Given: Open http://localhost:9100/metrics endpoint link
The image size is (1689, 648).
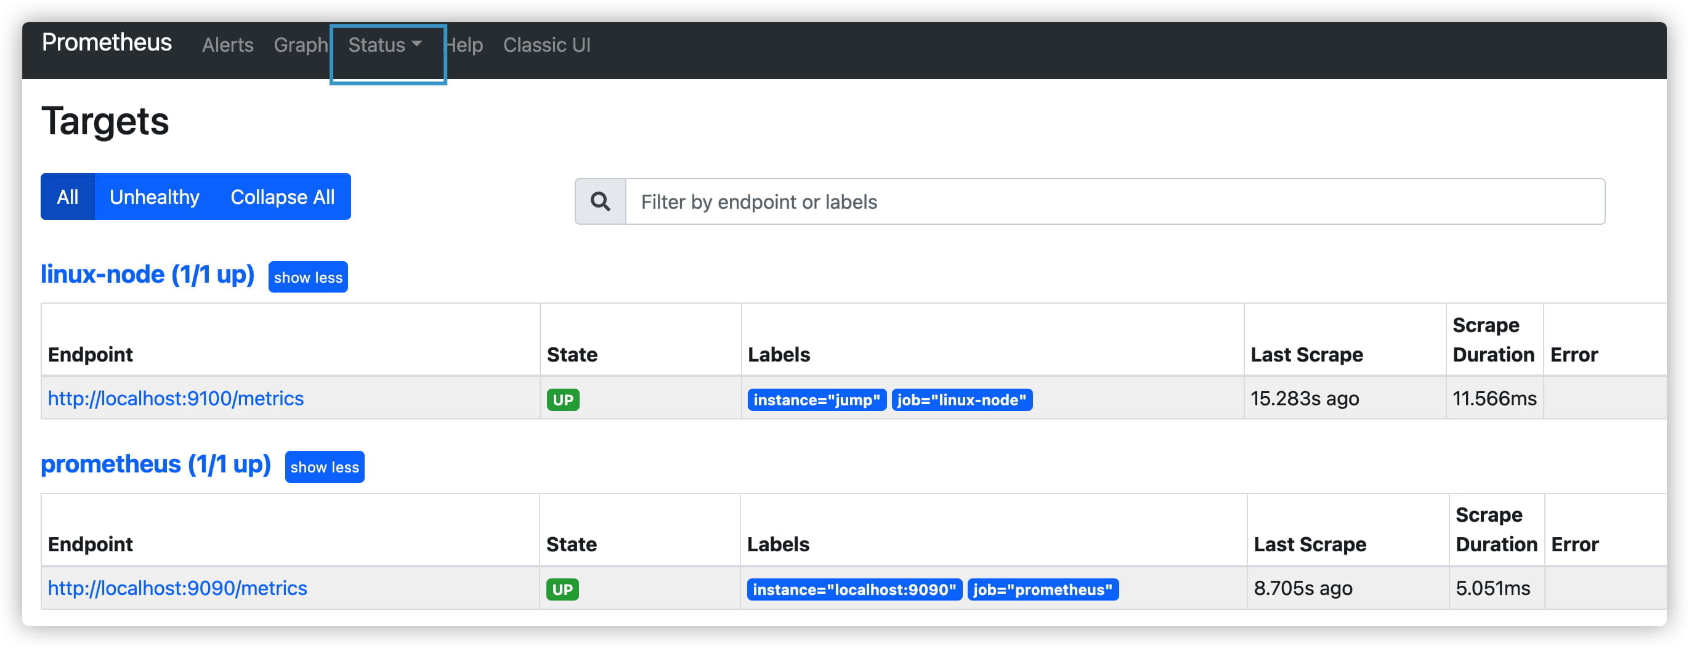Looking at the screenshot, I should [x=176, y=398].
